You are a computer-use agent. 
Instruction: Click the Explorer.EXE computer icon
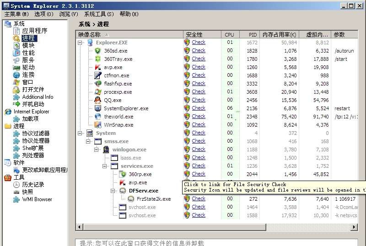(90, 43)
